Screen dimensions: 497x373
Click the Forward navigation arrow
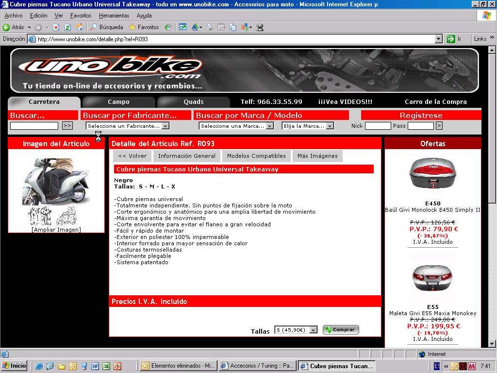pyautogui.click(x=38, y=27)
